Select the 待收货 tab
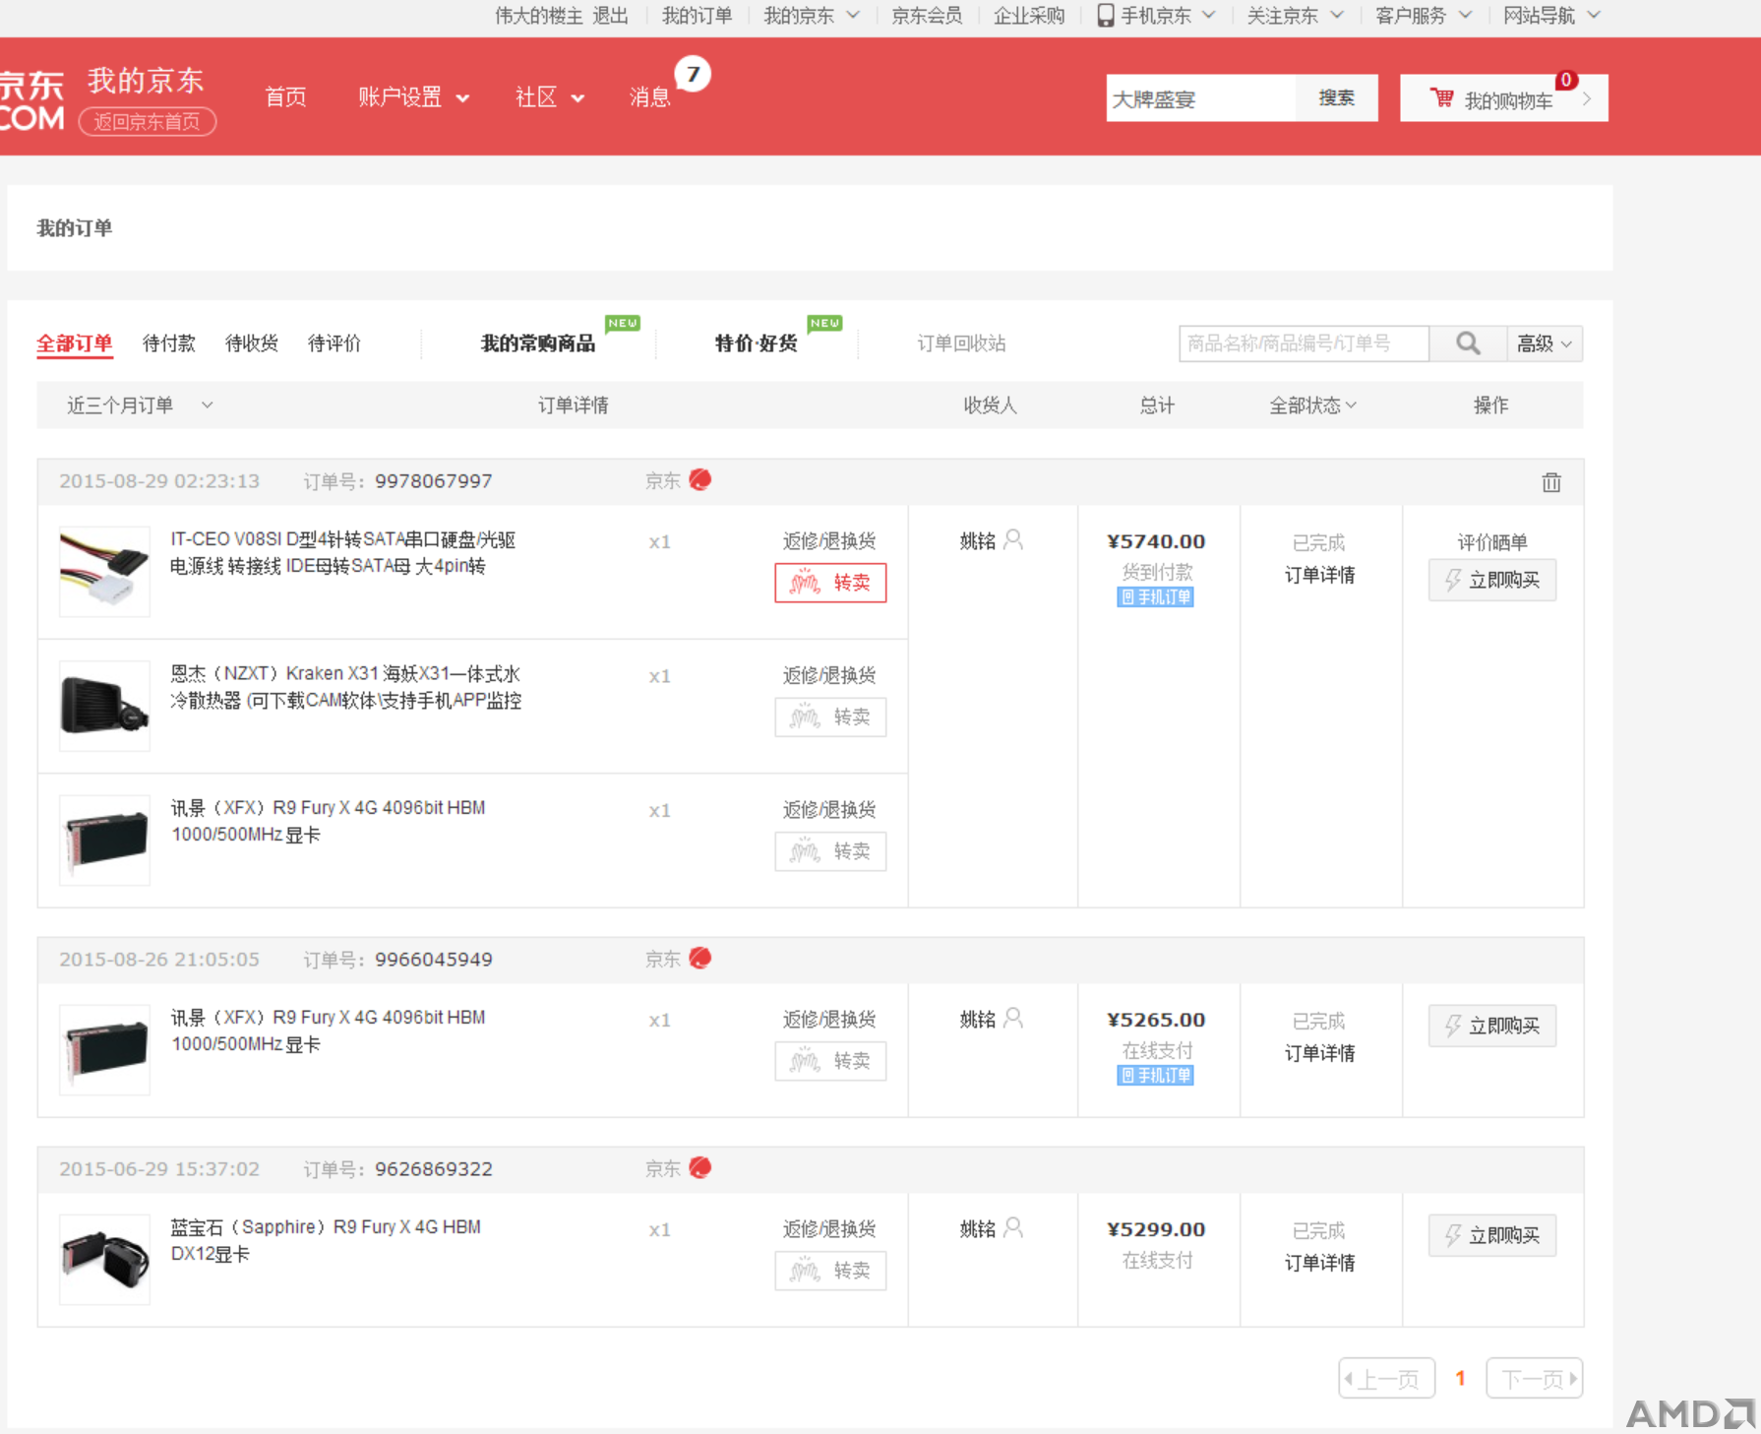The height and width of the screenshot is (1434, 1761). (252, 343)
